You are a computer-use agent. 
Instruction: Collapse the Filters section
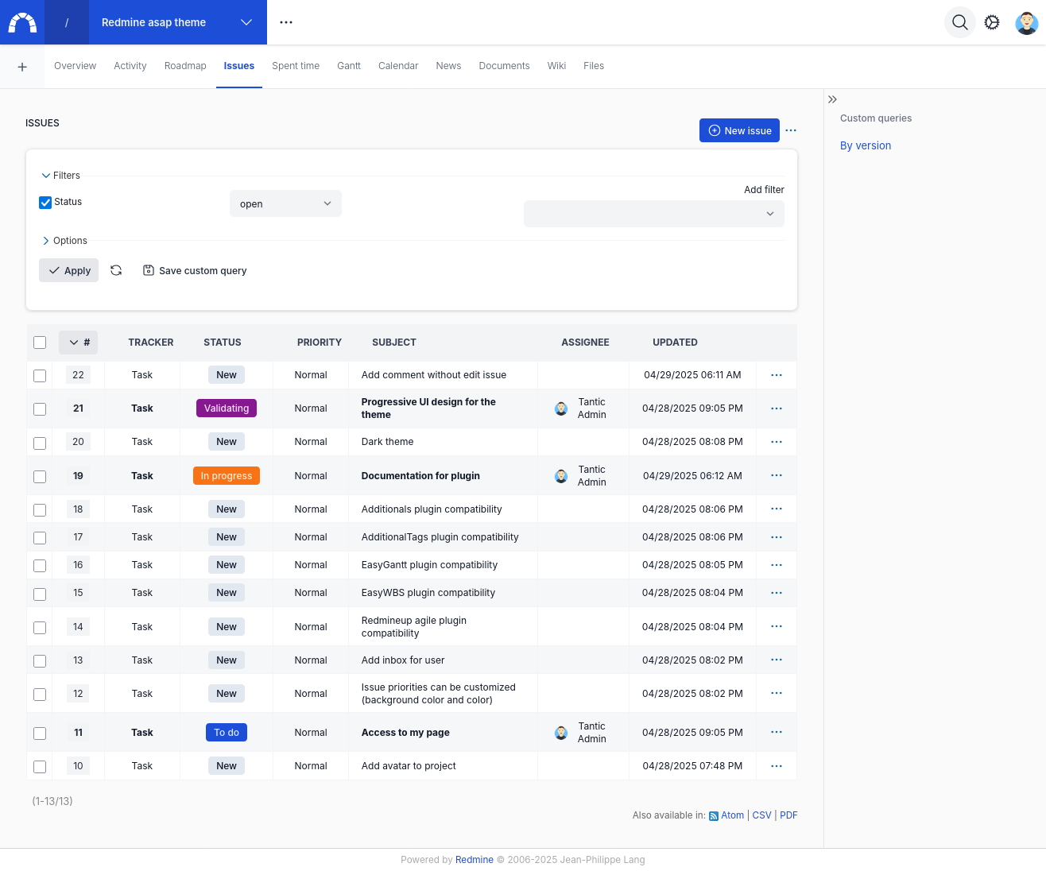pos(60,176)
